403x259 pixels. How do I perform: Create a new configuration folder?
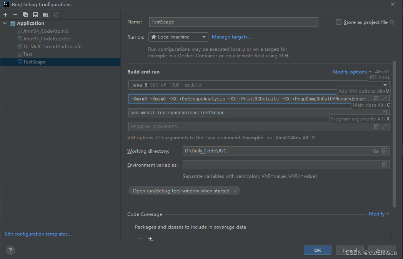click(45, 15)
